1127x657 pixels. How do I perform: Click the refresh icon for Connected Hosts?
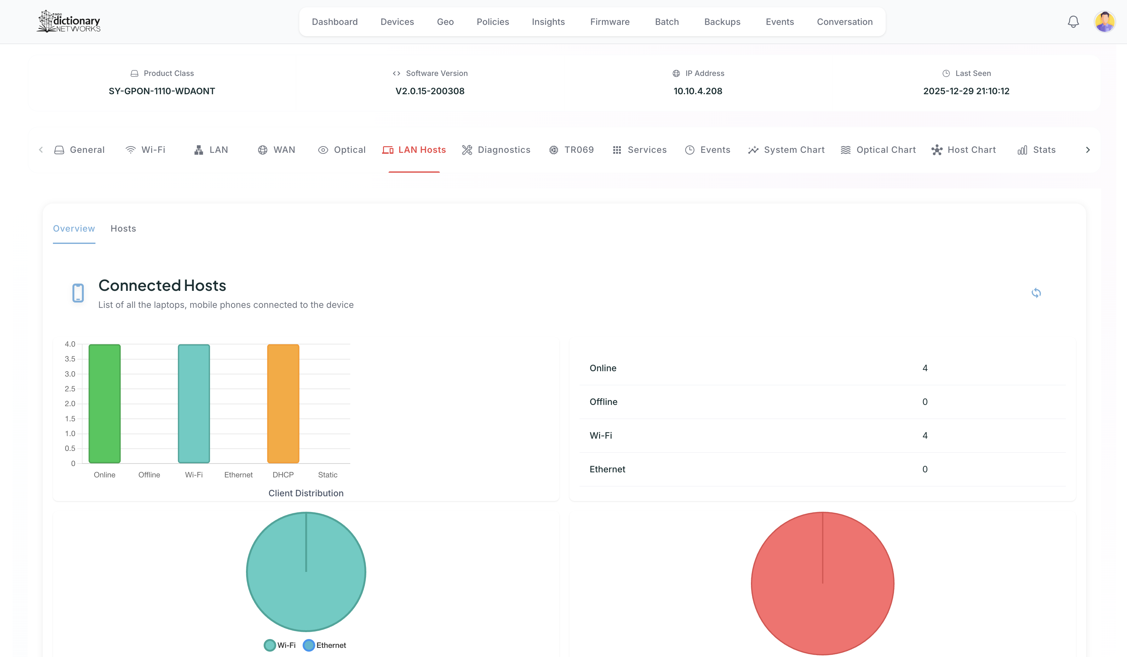pyautogui.click(x=1036, y=293)
